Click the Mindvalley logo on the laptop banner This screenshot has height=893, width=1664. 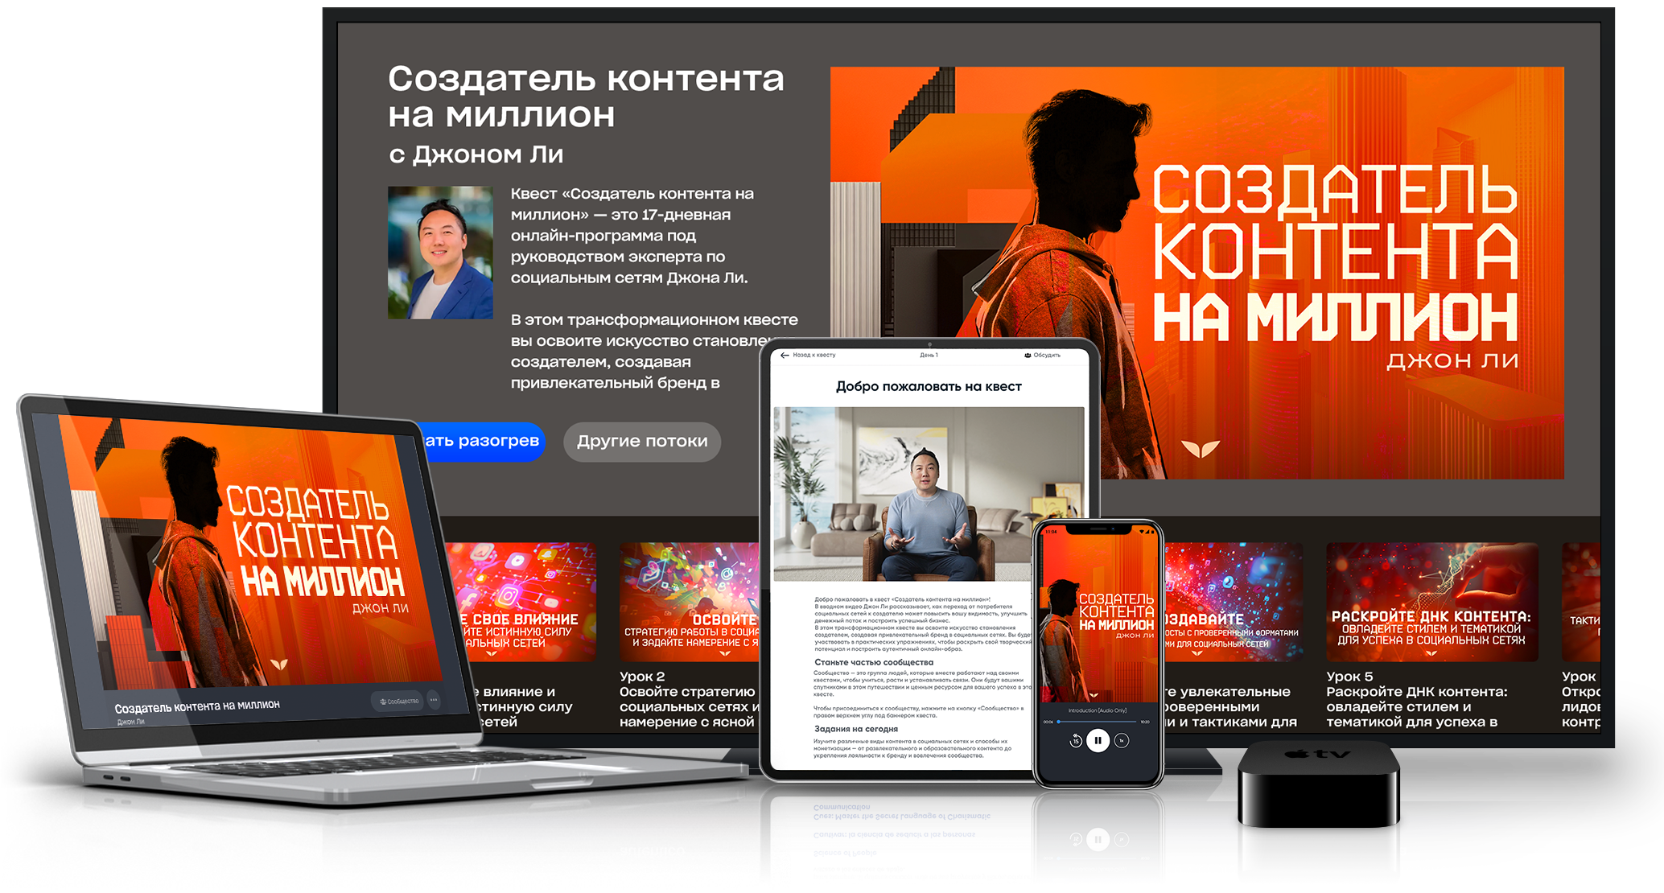(x=278, y=664)
